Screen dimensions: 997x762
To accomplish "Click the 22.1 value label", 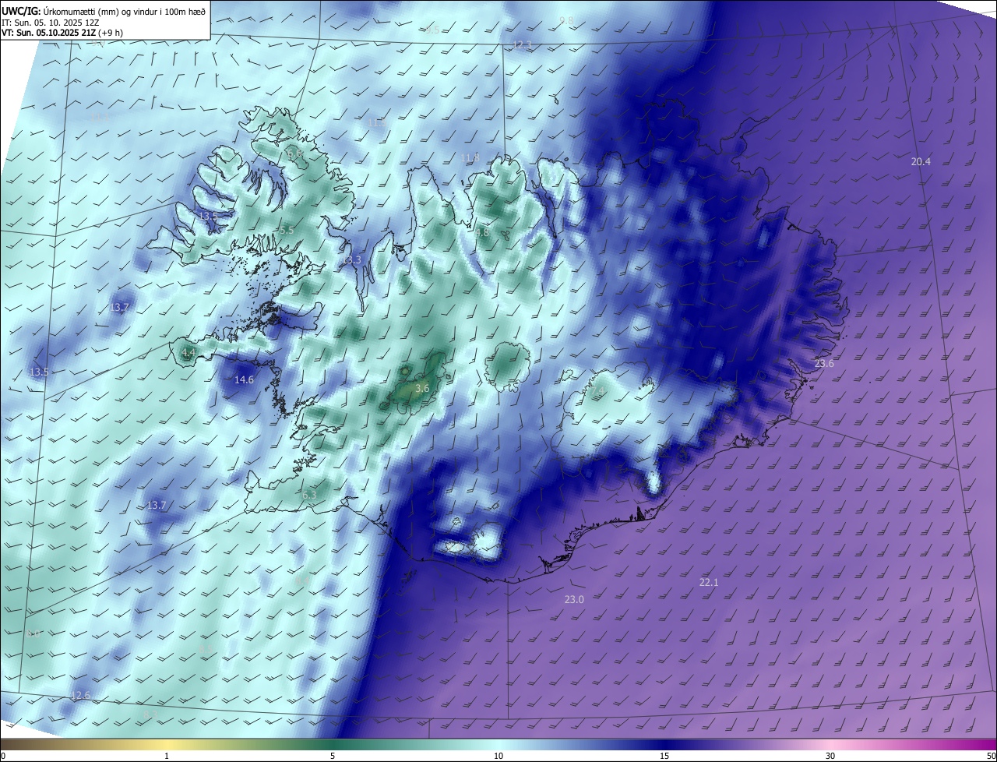I will point(709,582).
